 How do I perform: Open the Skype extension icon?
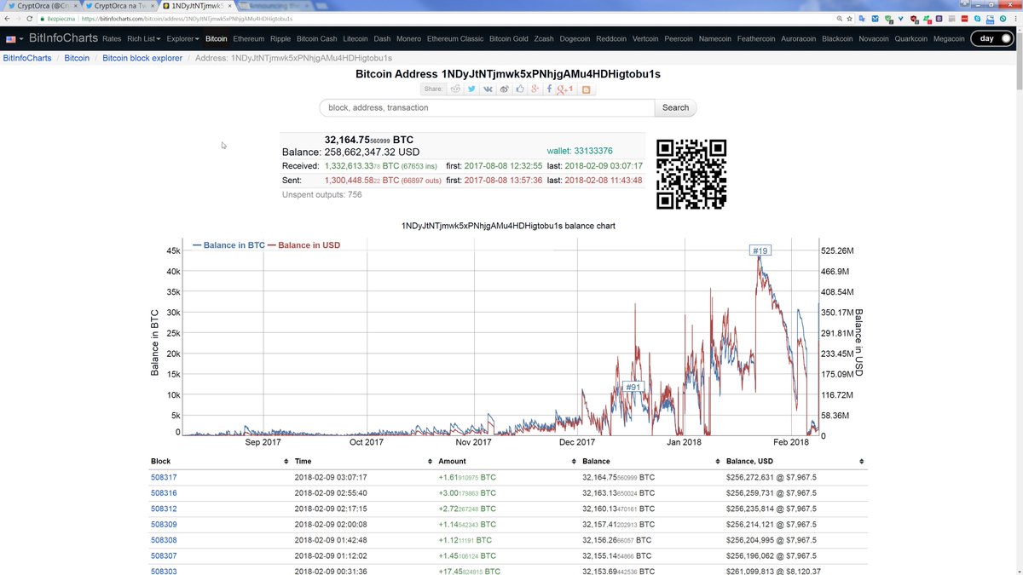click(977, 18)
